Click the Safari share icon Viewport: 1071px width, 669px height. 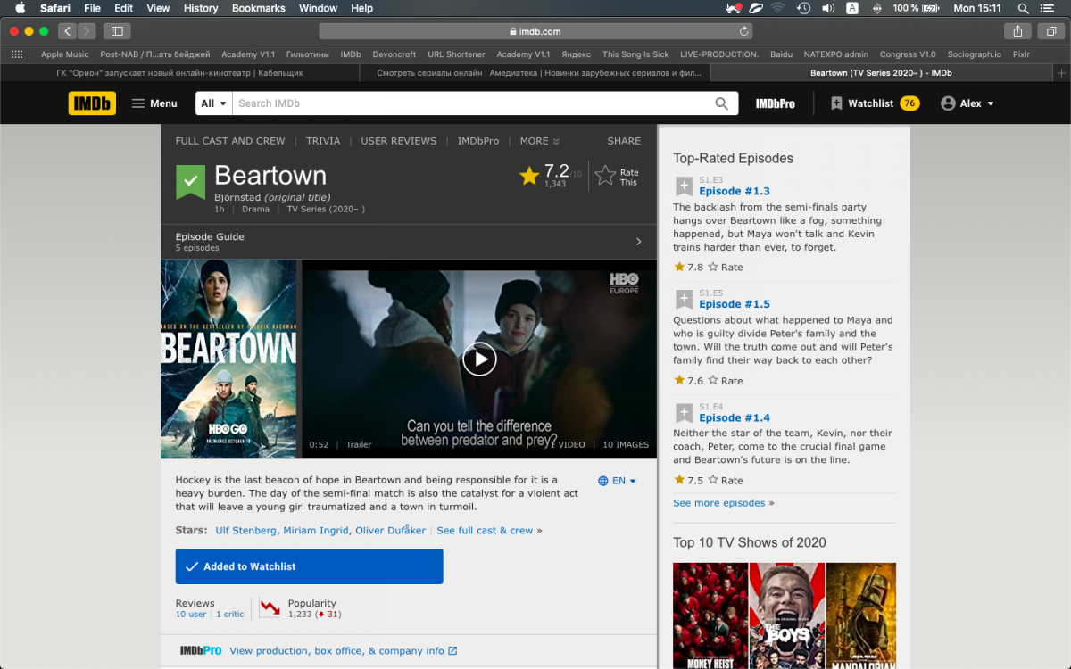(1017, 31)
